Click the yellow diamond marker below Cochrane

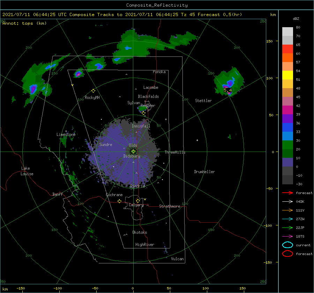119,201
